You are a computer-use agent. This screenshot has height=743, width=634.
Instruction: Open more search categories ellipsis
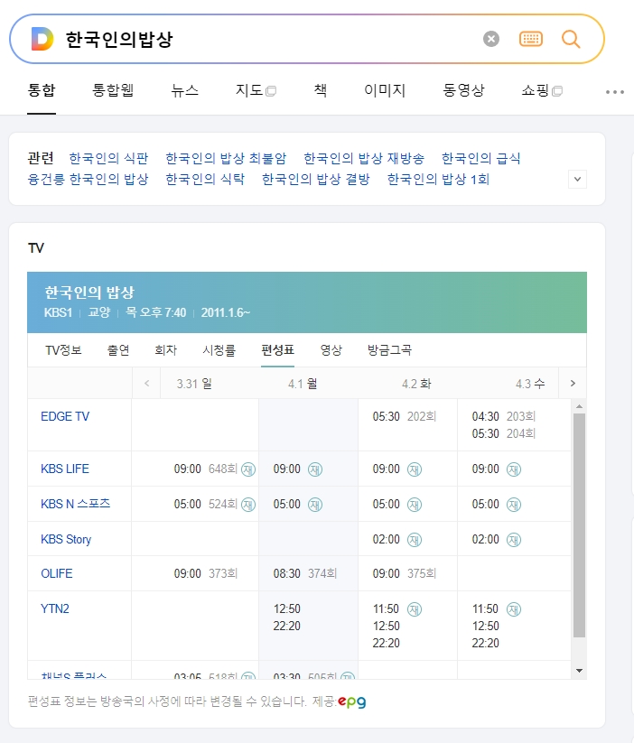pos(614,92)
